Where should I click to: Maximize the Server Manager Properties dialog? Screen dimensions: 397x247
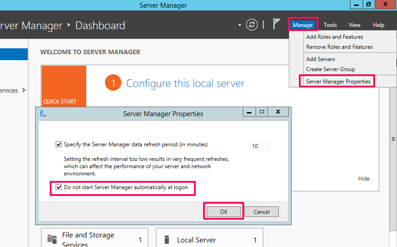[x=262, y=112]
